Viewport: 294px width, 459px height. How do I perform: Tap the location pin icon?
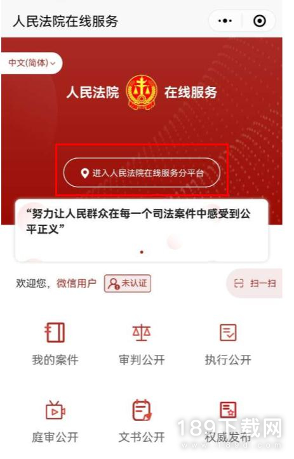pos(84,173)
